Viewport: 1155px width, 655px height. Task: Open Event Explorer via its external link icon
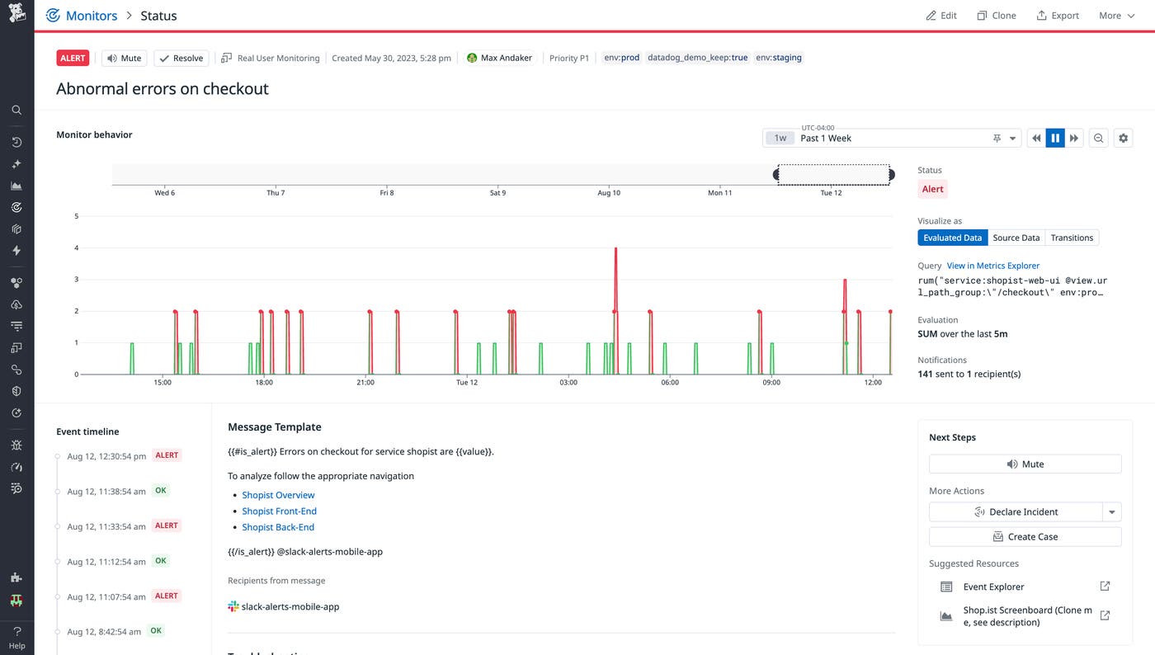[1105, 586]
